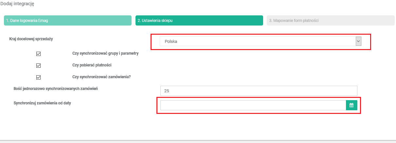
Task: Click the 'Synchronizuj zamówienia od daty' label
Action: (x=43, y=103)
